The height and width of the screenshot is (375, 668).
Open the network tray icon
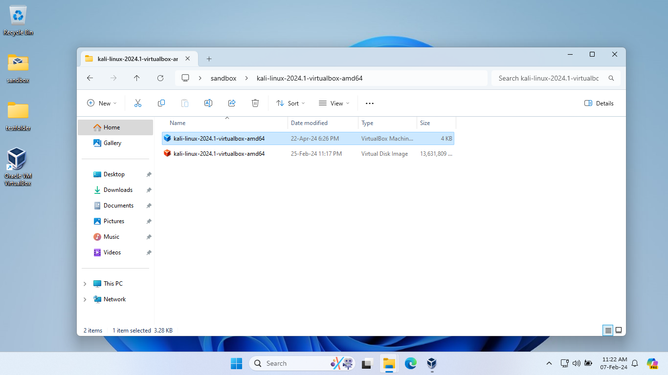tap(564, 363)
